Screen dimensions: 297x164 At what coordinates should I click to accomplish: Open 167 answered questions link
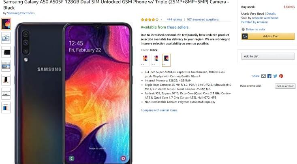203,19
